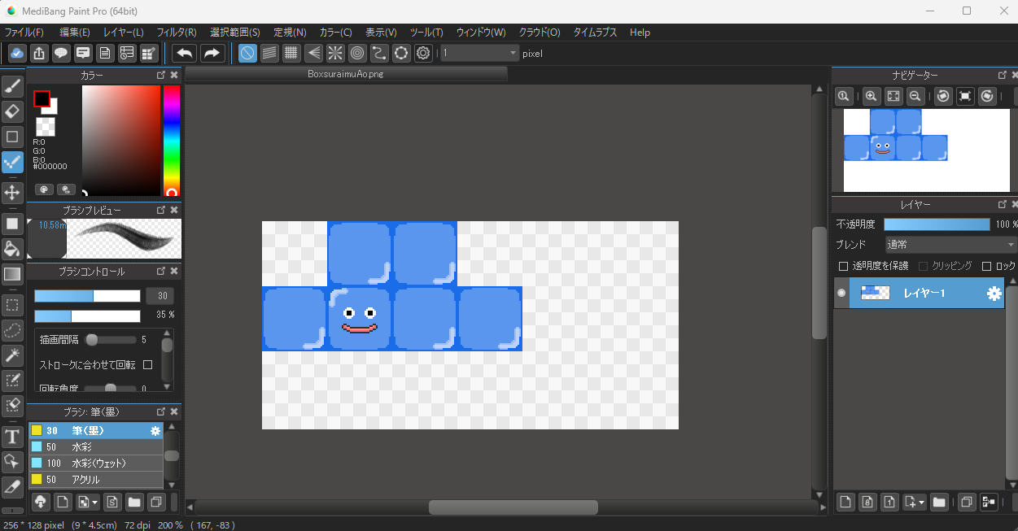Rotate canvas left in Navigator

coord(943,96)
